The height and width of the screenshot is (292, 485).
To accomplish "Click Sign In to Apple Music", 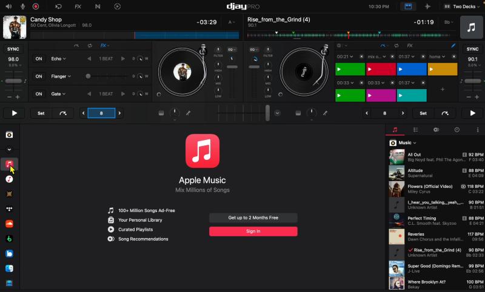I will (x=253, y=231).
